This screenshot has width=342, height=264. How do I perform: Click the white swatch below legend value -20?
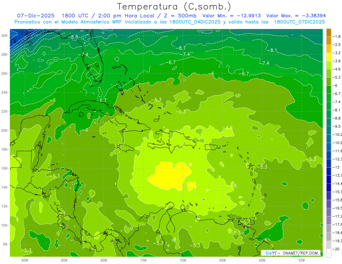click(329, 253)
